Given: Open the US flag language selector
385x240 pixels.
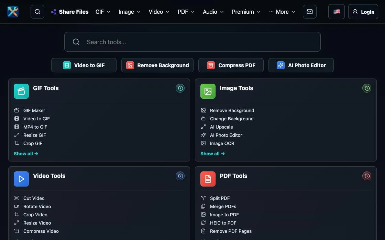Looking at the screenshot, I should (x=337, y=12).
